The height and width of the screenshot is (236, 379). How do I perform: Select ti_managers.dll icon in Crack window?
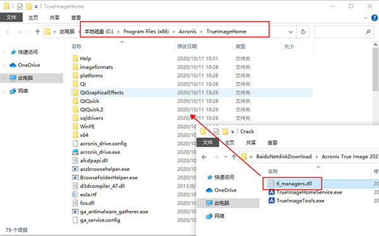pos(272,184)
